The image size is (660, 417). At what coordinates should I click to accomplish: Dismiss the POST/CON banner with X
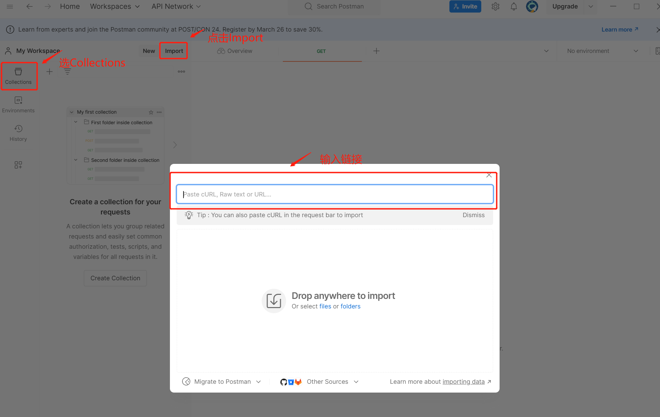[657, 30]
